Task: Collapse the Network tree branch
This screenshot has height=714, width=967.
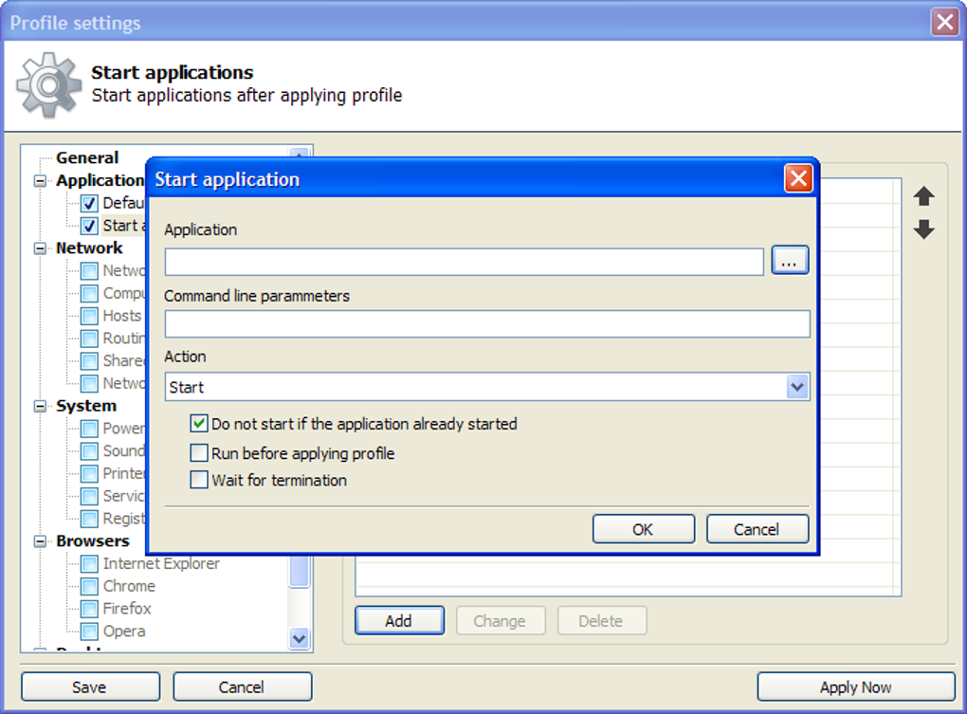Action: point(39,247)
